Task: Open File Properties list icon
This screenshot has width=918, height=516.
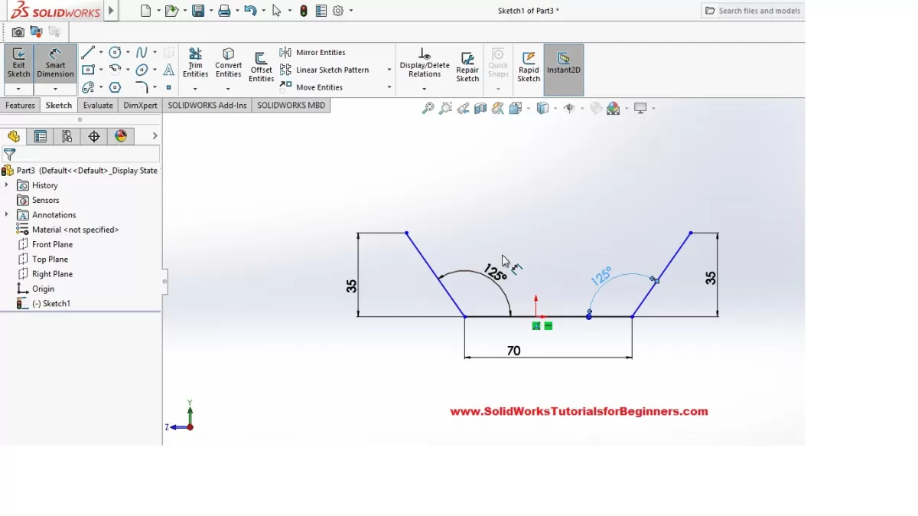Action: point(321,11)
